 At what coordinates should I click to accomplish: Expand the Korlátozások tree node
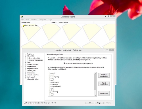[25, 73]
